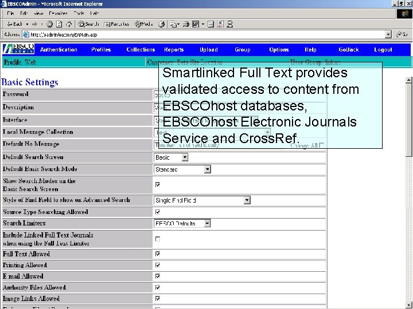This screenshot has height=309, width=413.
Task: Open Style of Find Field dropdown
Action: tap(202, 200)
